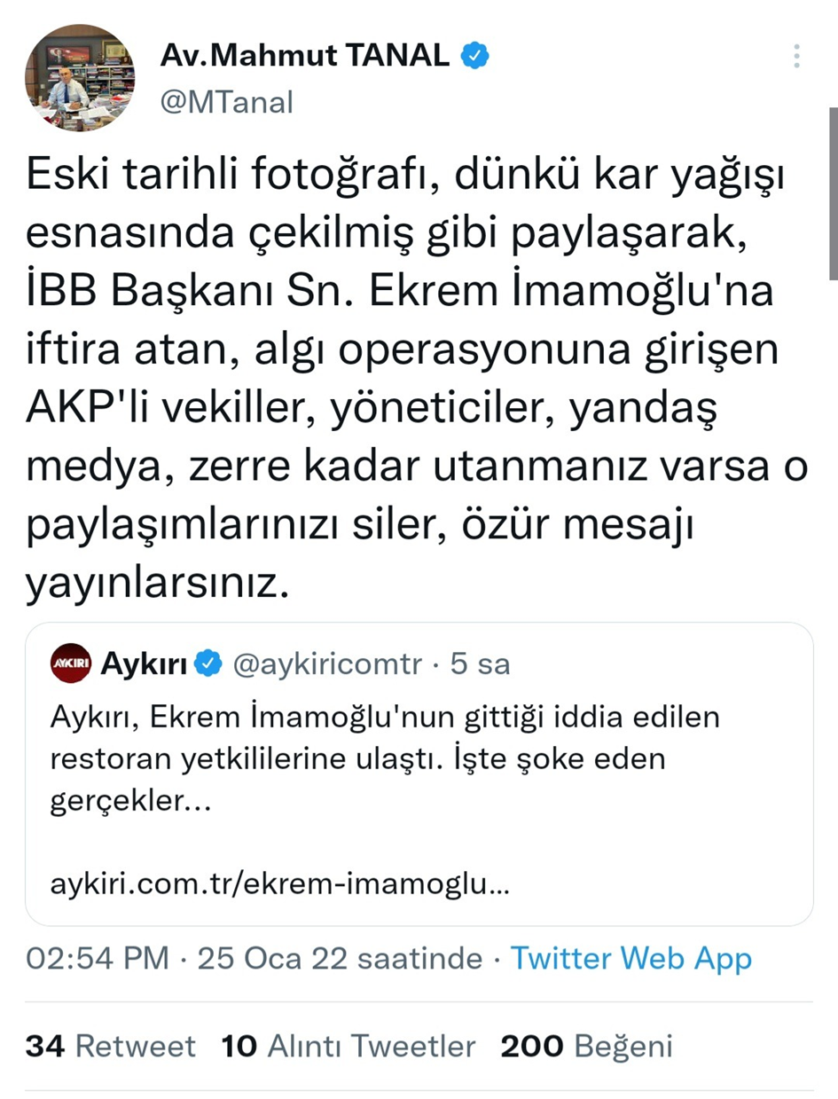This screenshot has width=838, height=1099.
Task: View the 34 Retweet list
Action: click(x=110, y=1047)
